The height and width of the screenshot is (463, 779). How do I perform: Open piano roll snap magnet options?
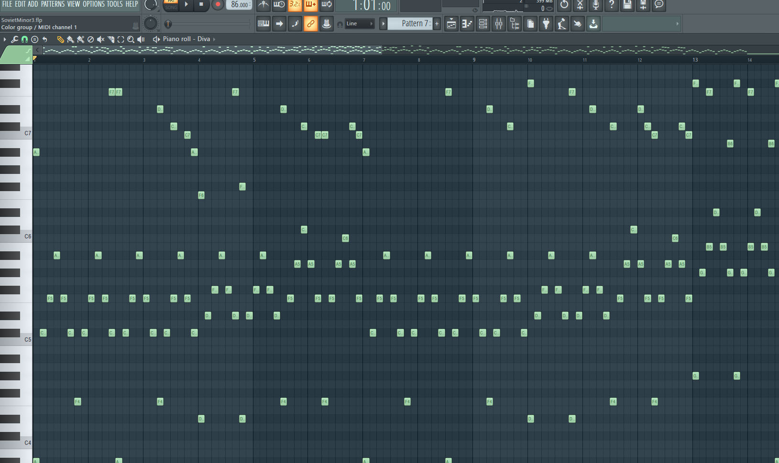click(24, 39)
